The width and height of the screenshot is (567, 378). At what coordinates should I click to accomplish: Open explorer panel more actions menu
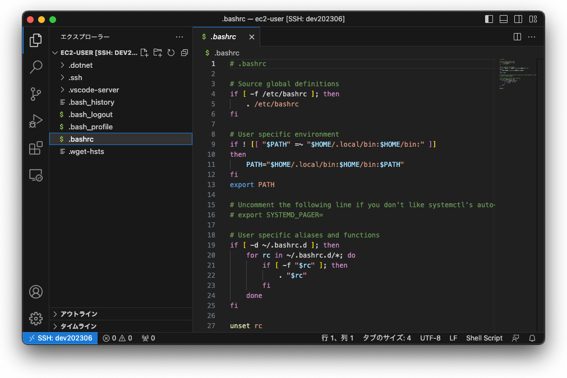coord(179,37)
